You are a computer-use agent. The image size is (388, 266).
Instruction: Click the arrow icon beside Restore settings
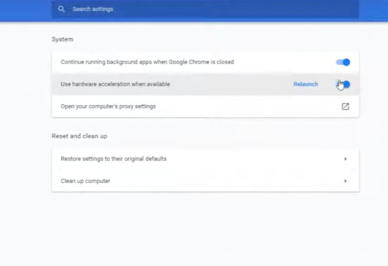(x=345, y=159)
